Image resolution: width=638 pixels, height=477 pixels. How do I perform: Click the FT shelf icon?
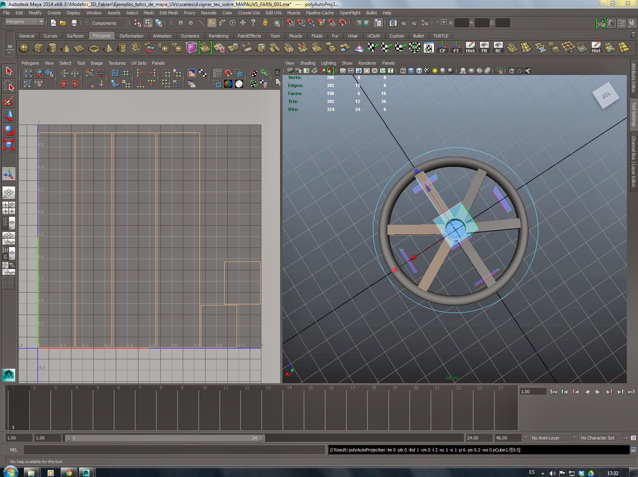[456, 48]
